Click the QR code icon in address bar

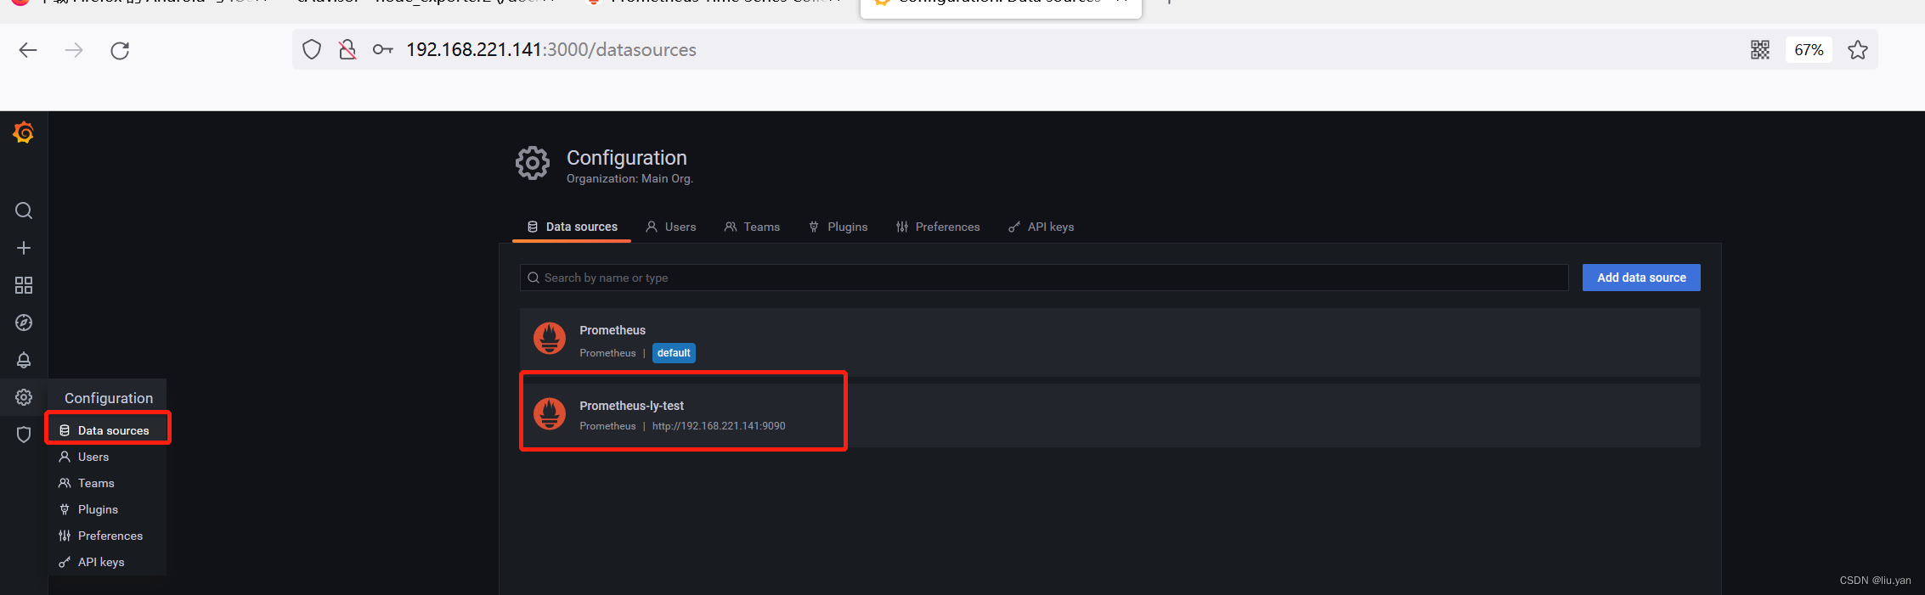pyautogui.click(x=1760, y=50)
